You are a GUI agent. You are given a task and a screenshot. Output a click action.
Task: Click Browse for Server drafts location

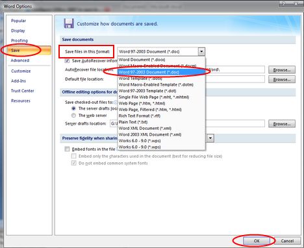282,124
